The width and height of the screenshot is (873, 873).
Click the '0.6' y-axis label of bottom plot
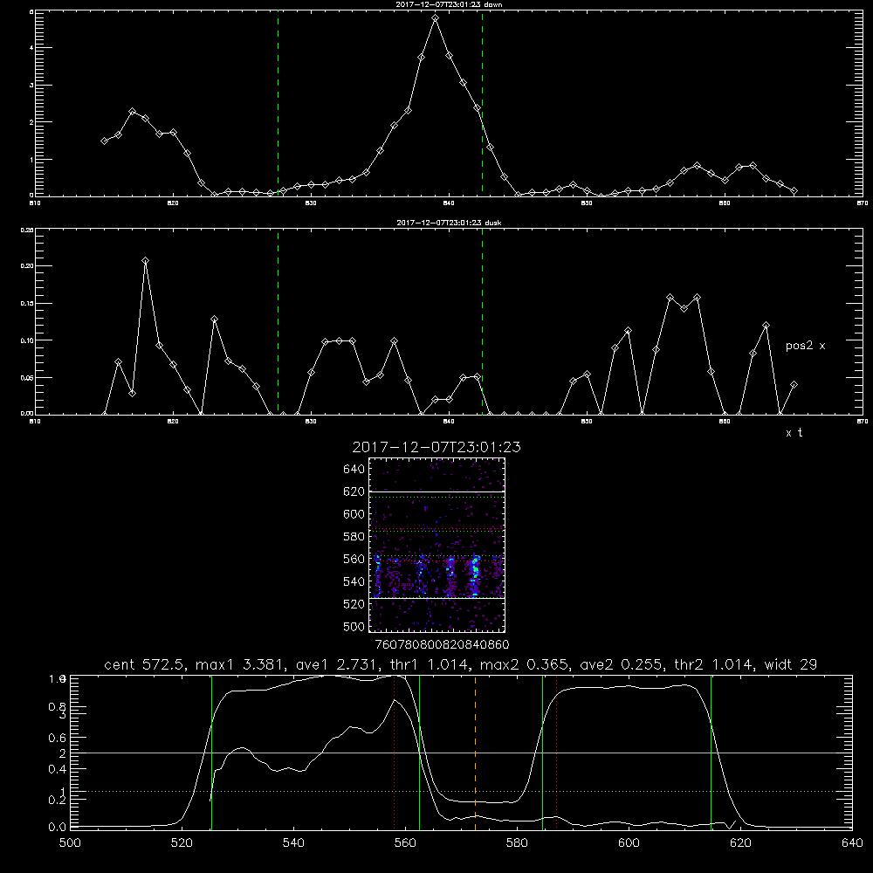tap(57, 738)
